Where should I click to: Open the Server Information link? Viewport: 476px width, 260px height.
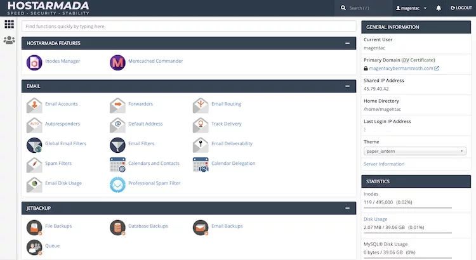pyautogui.click(x=384, y=164)
